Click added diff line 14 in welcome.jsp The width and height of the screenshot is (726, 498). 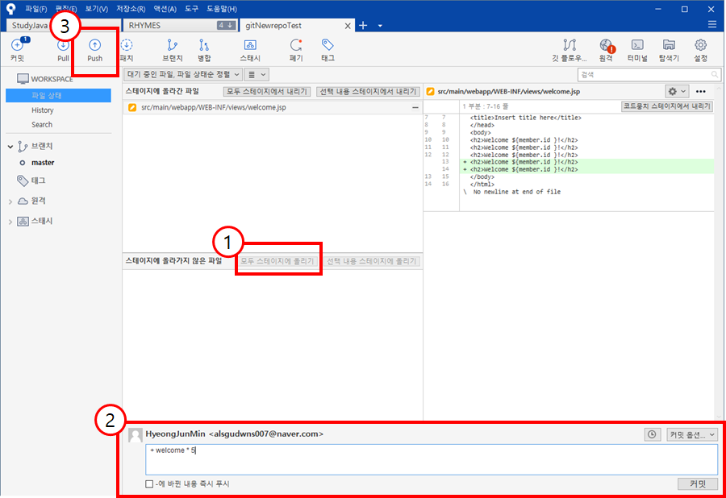point(587,170)
